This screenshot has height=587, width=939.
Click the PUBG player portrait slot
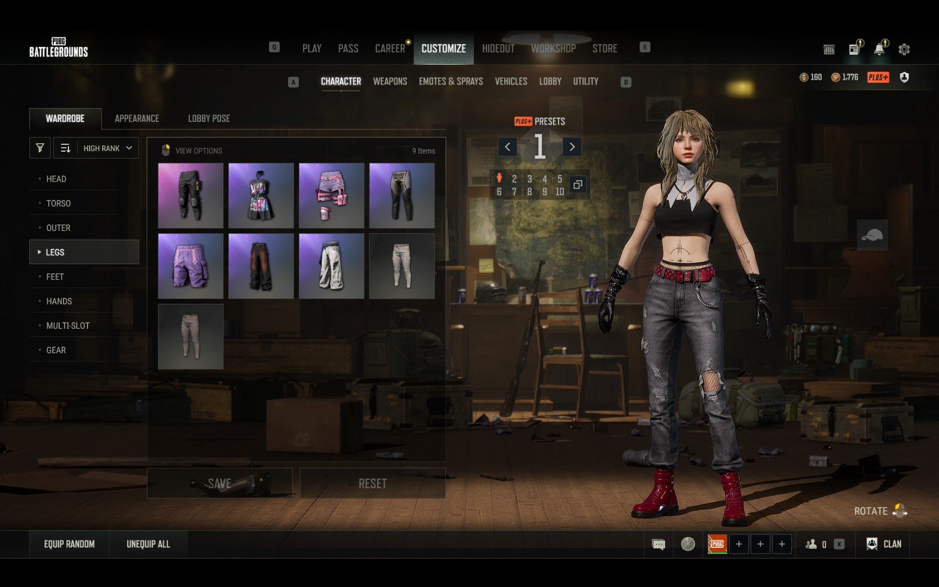pyautogui.click(x=717, y=544)
